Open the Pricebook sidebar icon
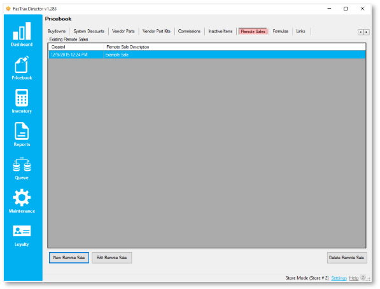The image size is (380, 289). pos(22,64)
